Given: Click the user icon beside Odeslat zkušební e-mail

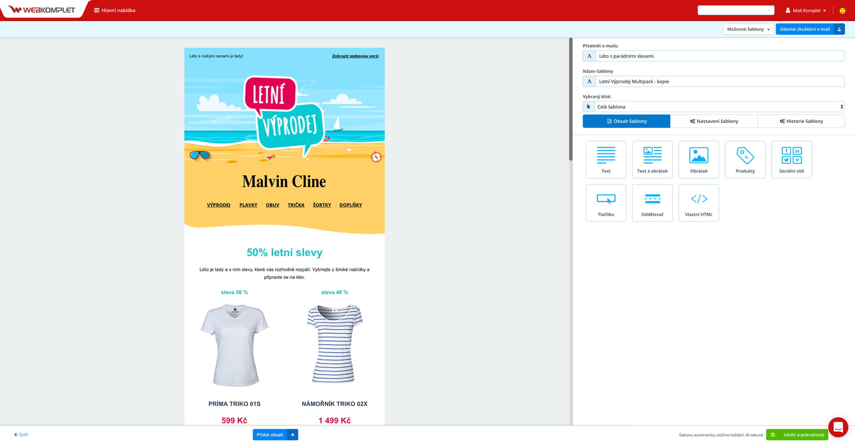Looking at the screenshot, I should tap(839, 29).
